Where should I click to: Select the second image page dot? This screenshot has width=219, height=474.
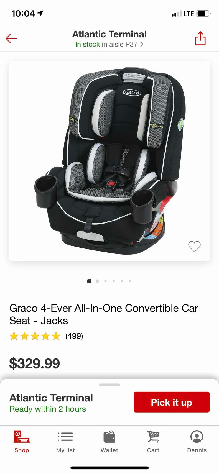coord(97,281)
